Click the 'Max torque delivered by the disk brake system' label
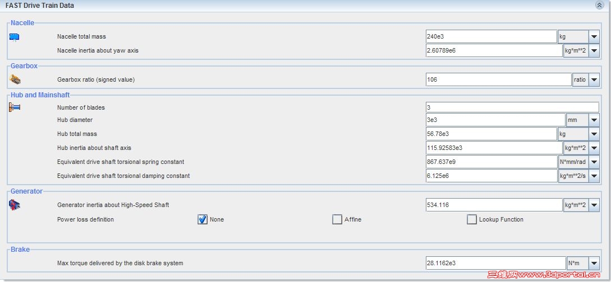Screen dimensions: 611x282 [120, 263]
